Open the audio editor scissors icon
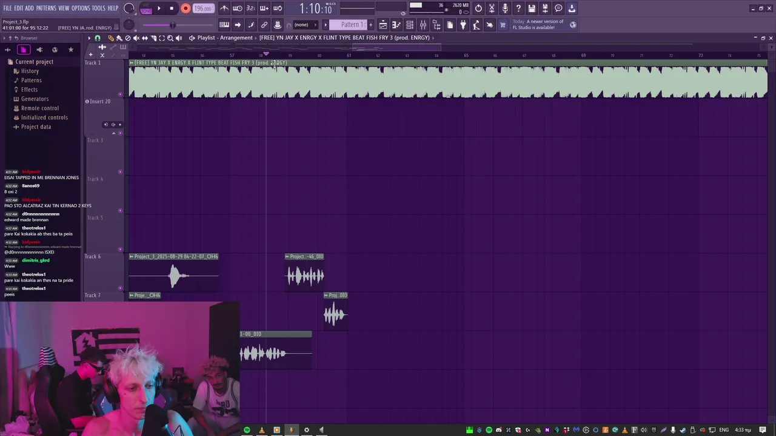 pyautogui.click(x=492, y=8)
